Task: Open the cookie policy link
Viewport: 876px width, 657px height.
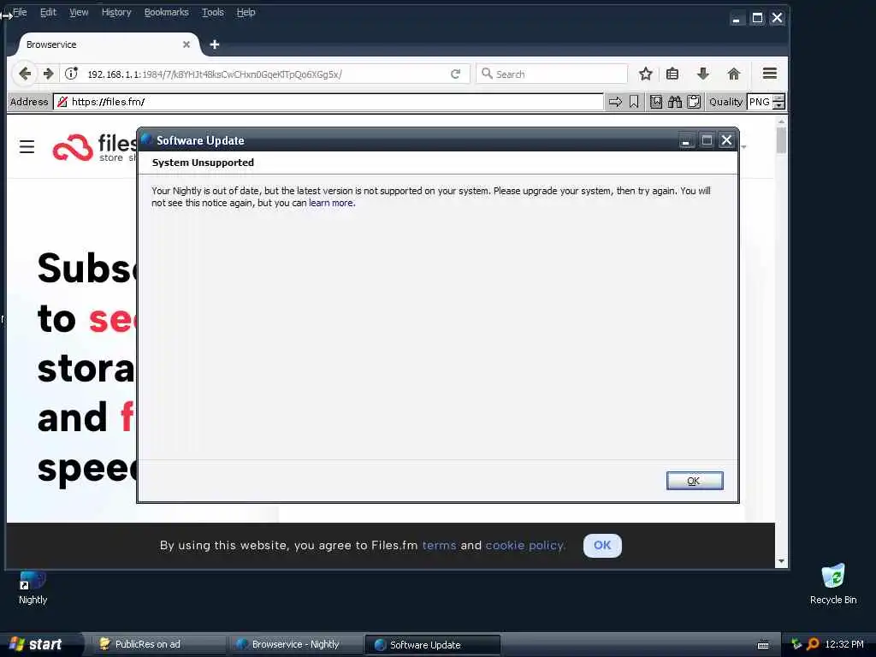Action: pyautogui.click(x=524, y=545)
